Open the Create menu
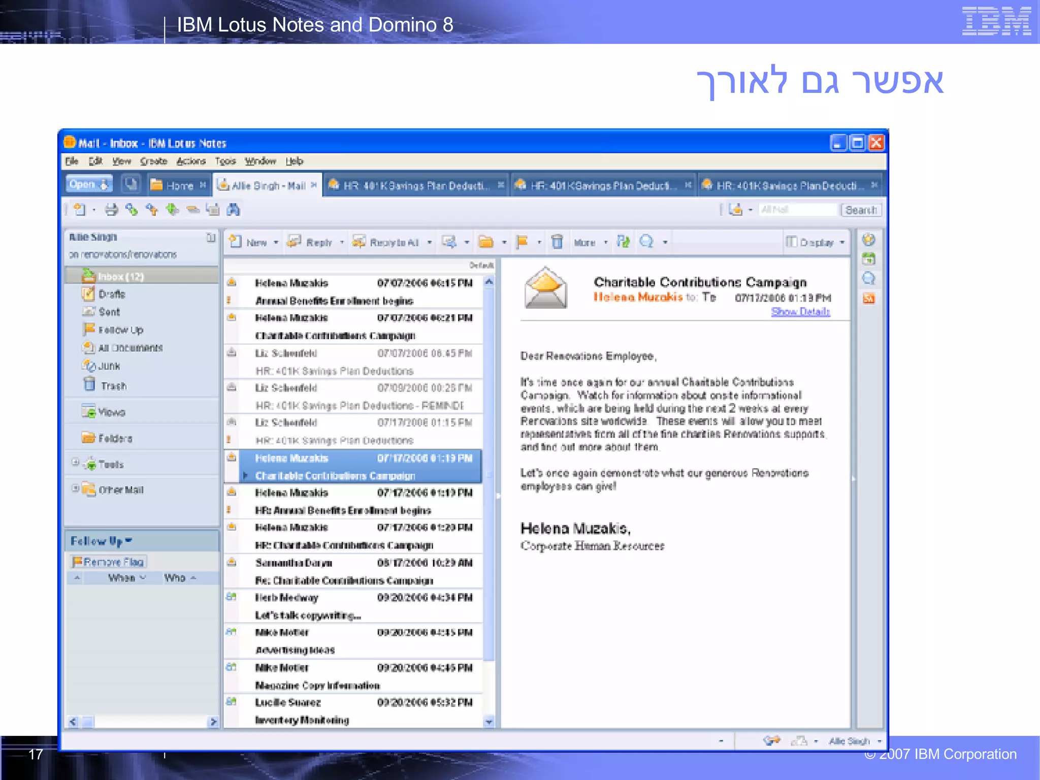This screenshot has width=1040, height=780. [x=153, y=161]
